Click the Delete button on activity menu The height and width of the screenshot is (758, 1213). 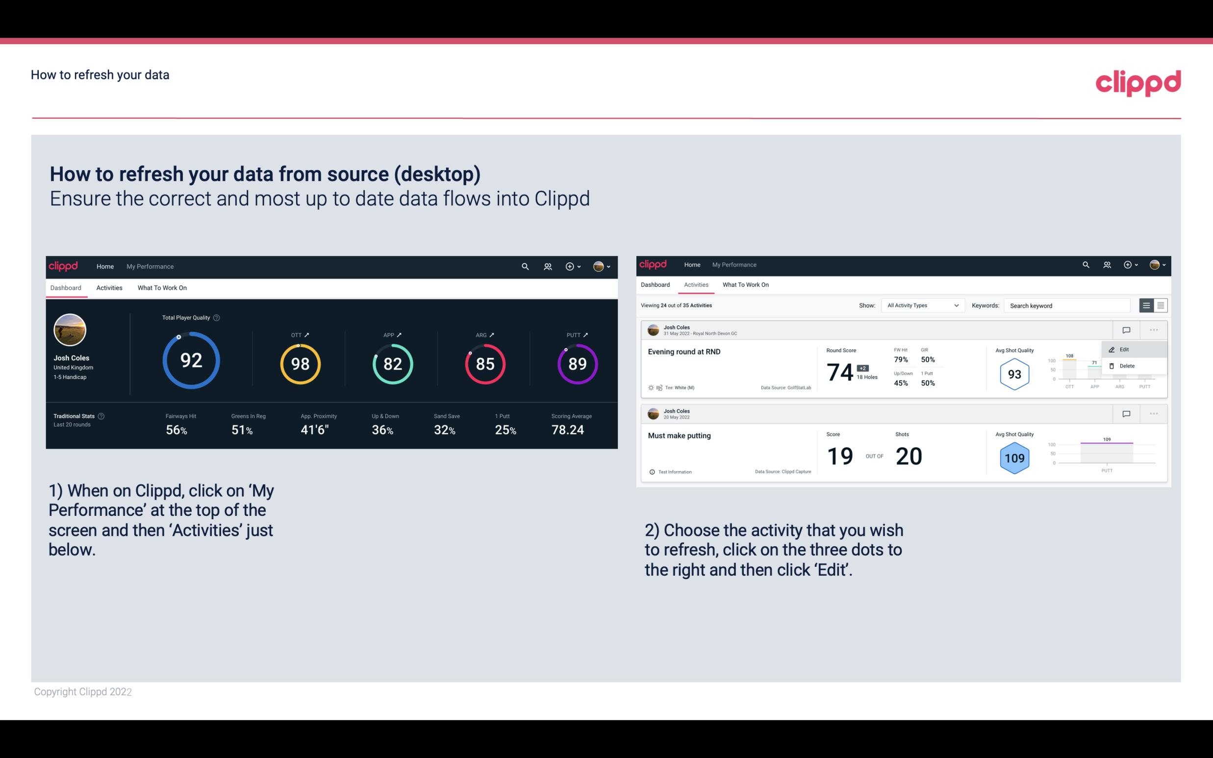[1127, 366]
